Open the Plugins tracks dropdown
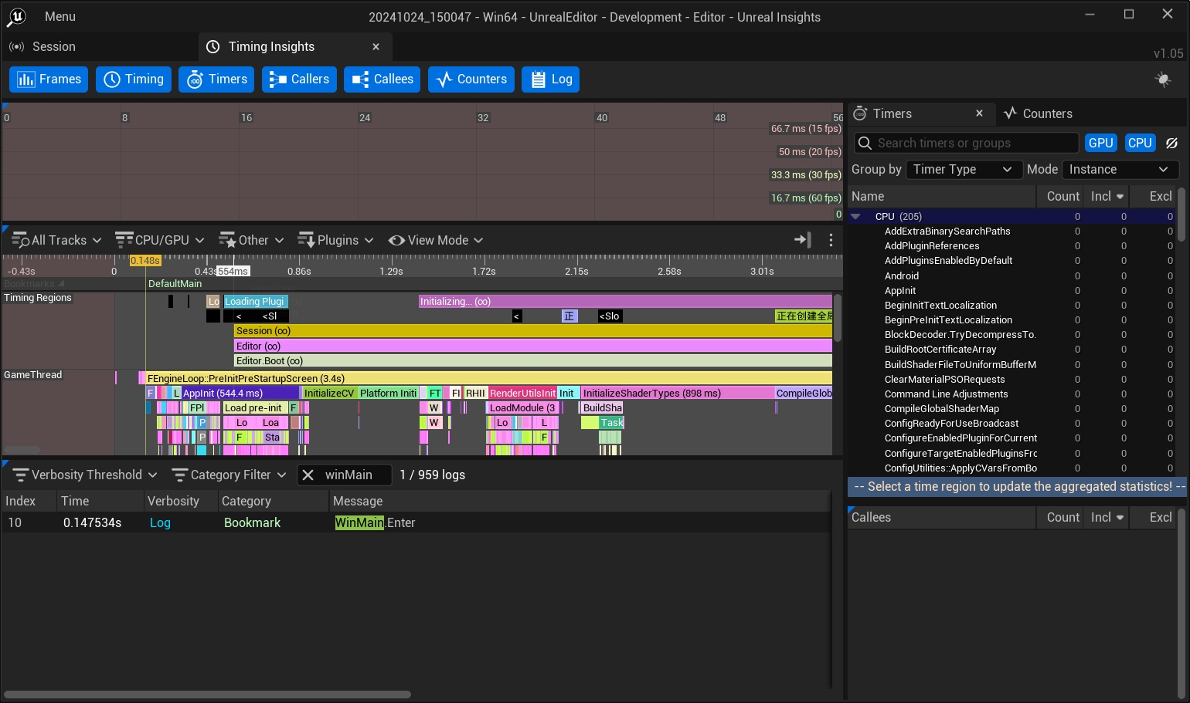 [x=336, y=240]
